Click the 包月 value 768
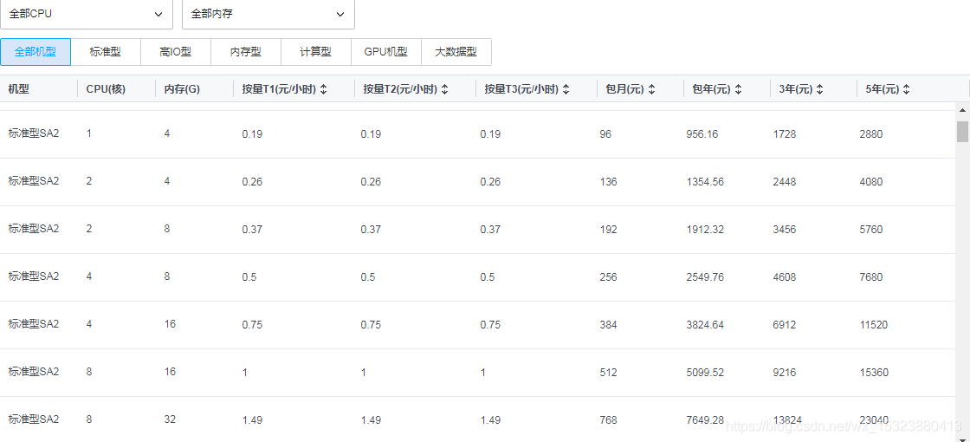Viewport: 970px width, 442px height. [608, 419]
